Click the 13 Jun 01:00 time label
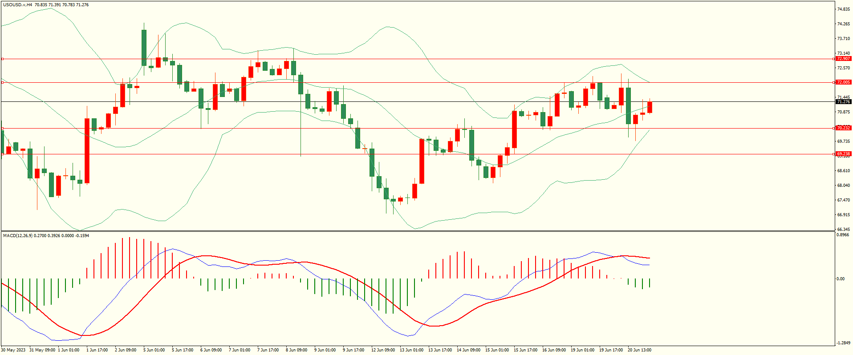The width and height of the screenshot is (853, 355). point(412,350)
